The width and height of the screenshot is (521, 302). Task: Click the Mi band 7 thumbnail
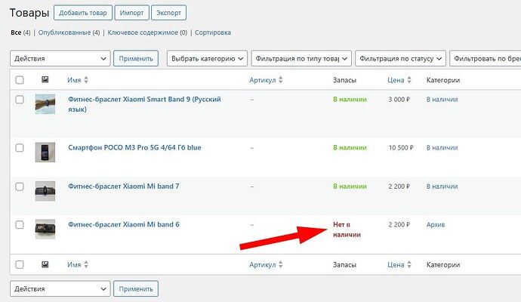pyautogui.click(x=45, y=191)
